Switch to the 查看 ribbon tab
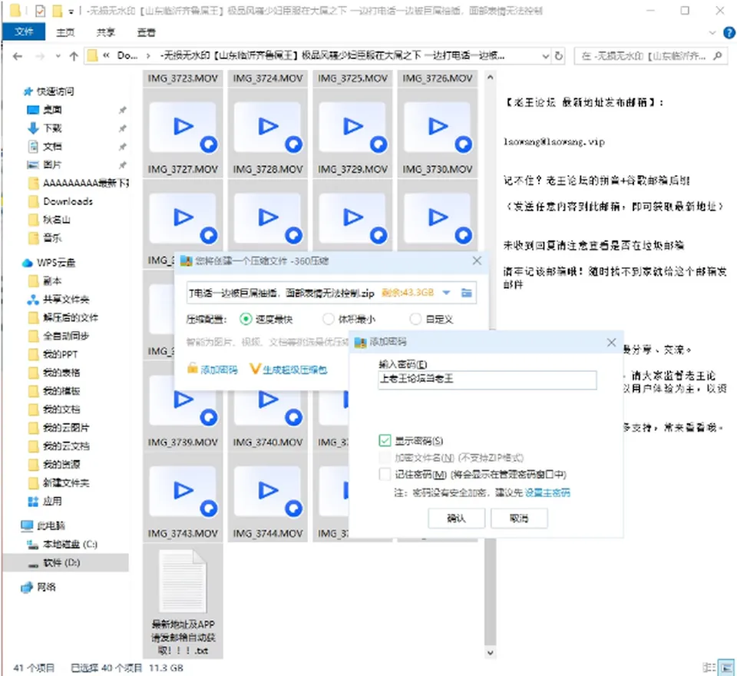Viewport: 737px width, 676px height. [x=146, y=32]
